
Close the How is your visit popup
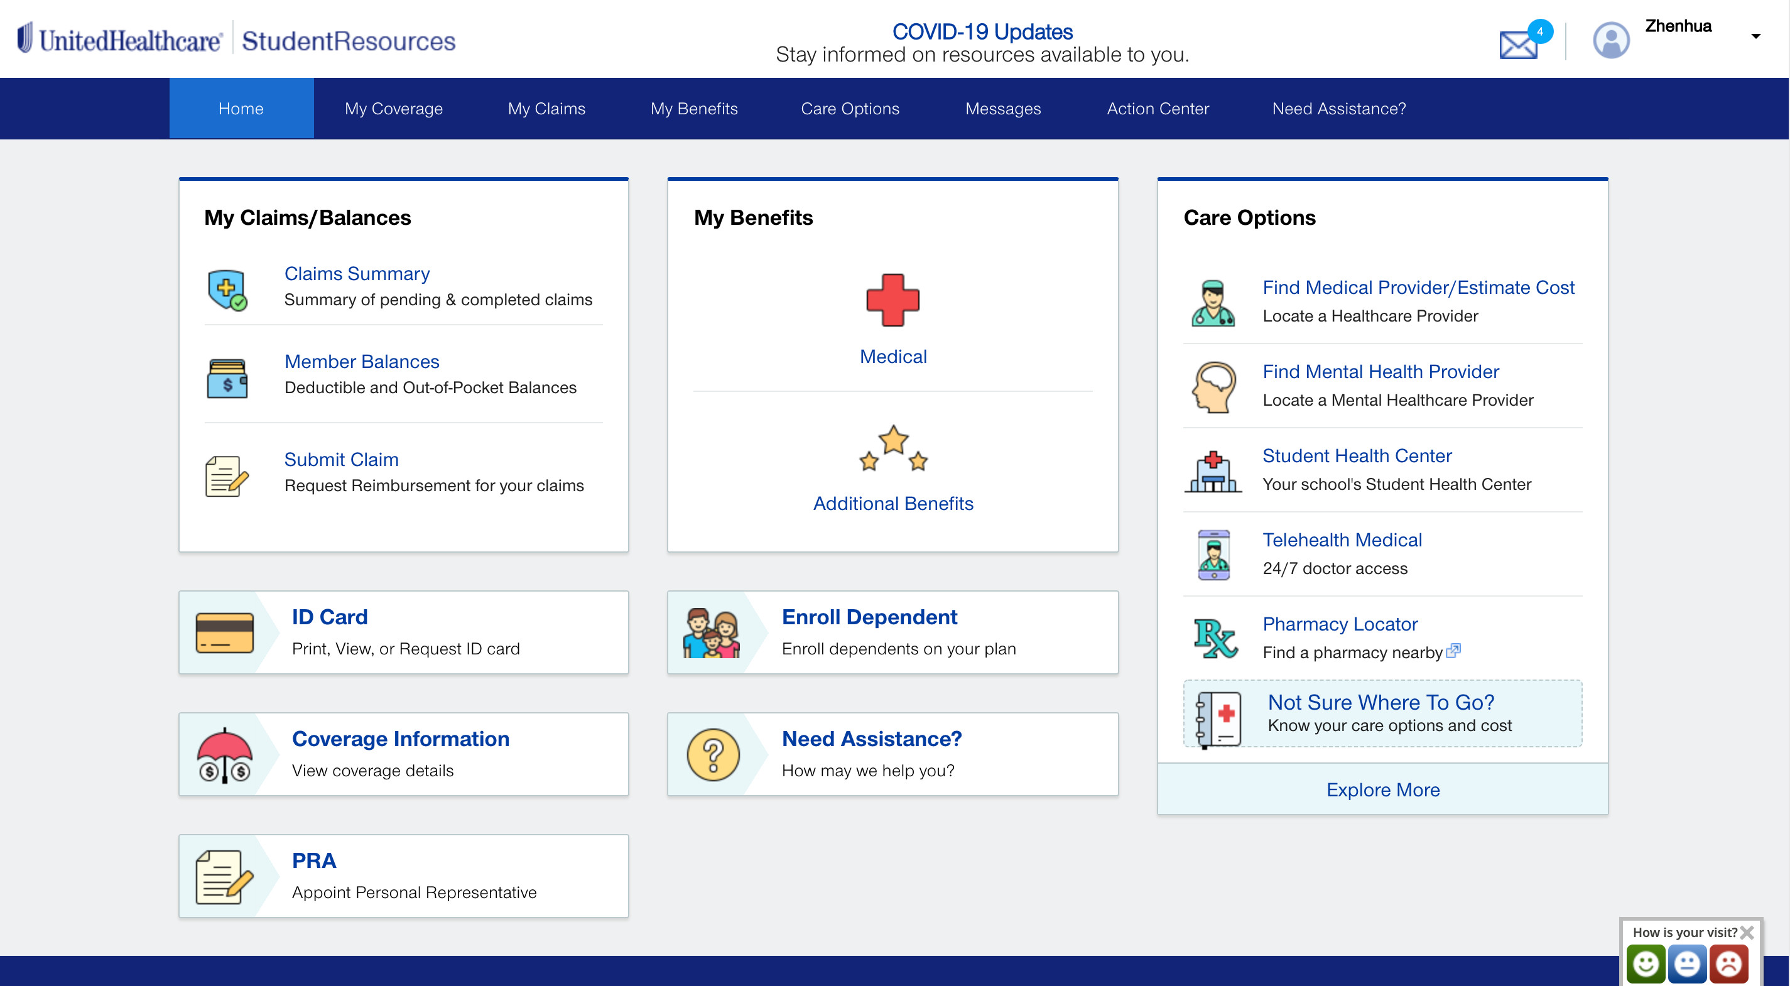pos(1746,932)
